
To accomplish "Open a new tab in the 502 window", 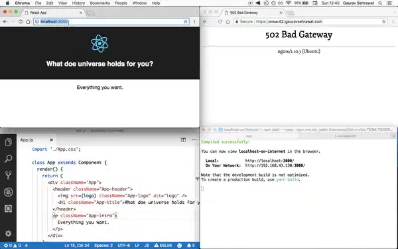I will pyautogui.click(x=290, y=13).
